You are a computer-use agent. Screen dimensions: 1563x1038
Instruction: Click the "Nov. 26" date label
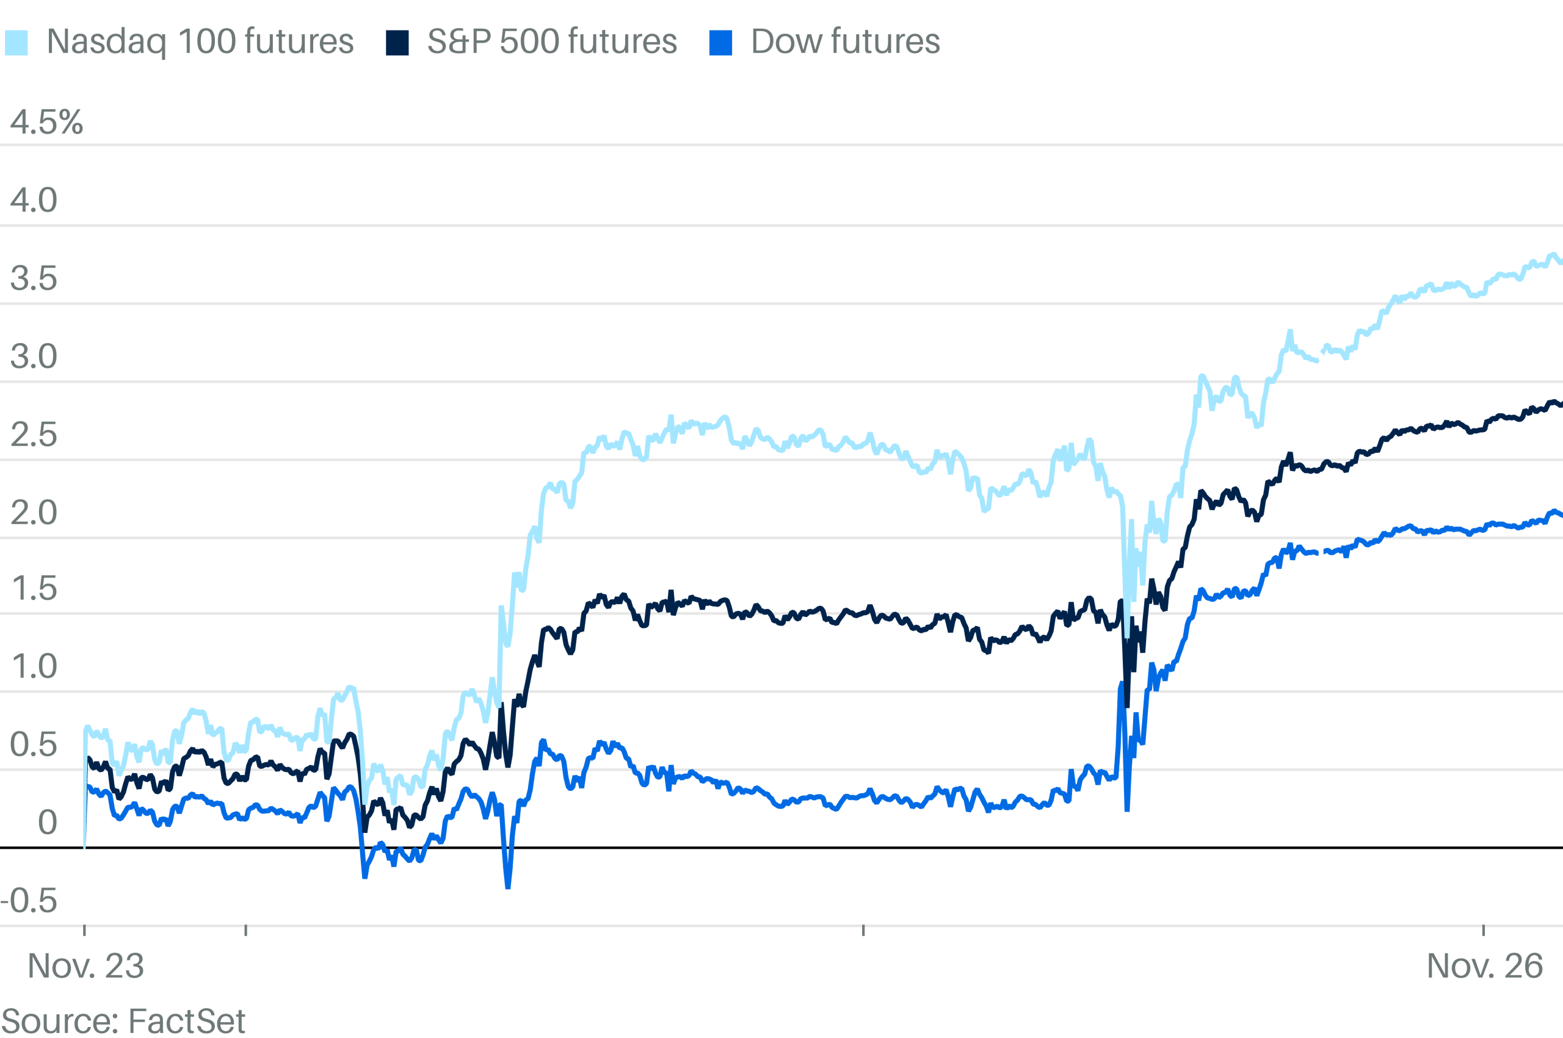pos(1484,966)
